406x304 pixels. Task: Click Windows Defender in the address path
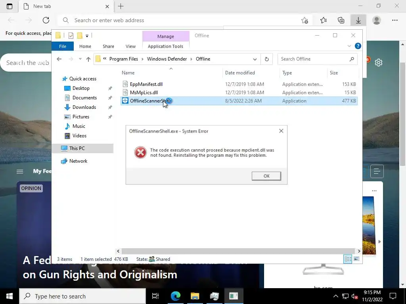pyautogui.click(x=167, y=59)
